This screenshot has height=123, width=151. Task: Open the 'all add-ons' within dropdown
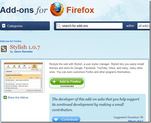[144, 26]
